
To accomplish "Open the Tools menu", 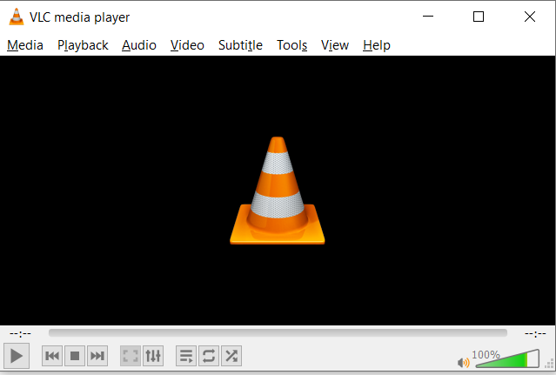I will pyautogui.click(x=291, y=45).
